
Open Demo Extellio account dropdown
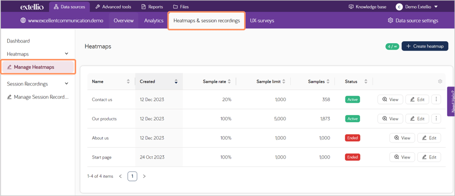click(417, 7)
